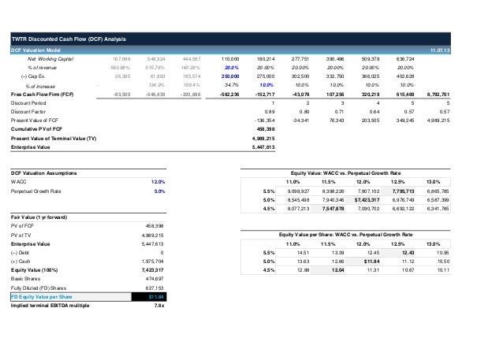The image size is (503, 356).
Task: Click the Free Cash Flow Firm (FCF) label
Action: tap(42, 95)
